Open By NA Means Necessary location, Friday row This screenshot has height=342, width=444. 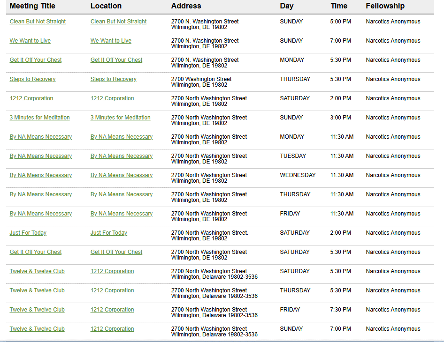(x=122, y=214)
